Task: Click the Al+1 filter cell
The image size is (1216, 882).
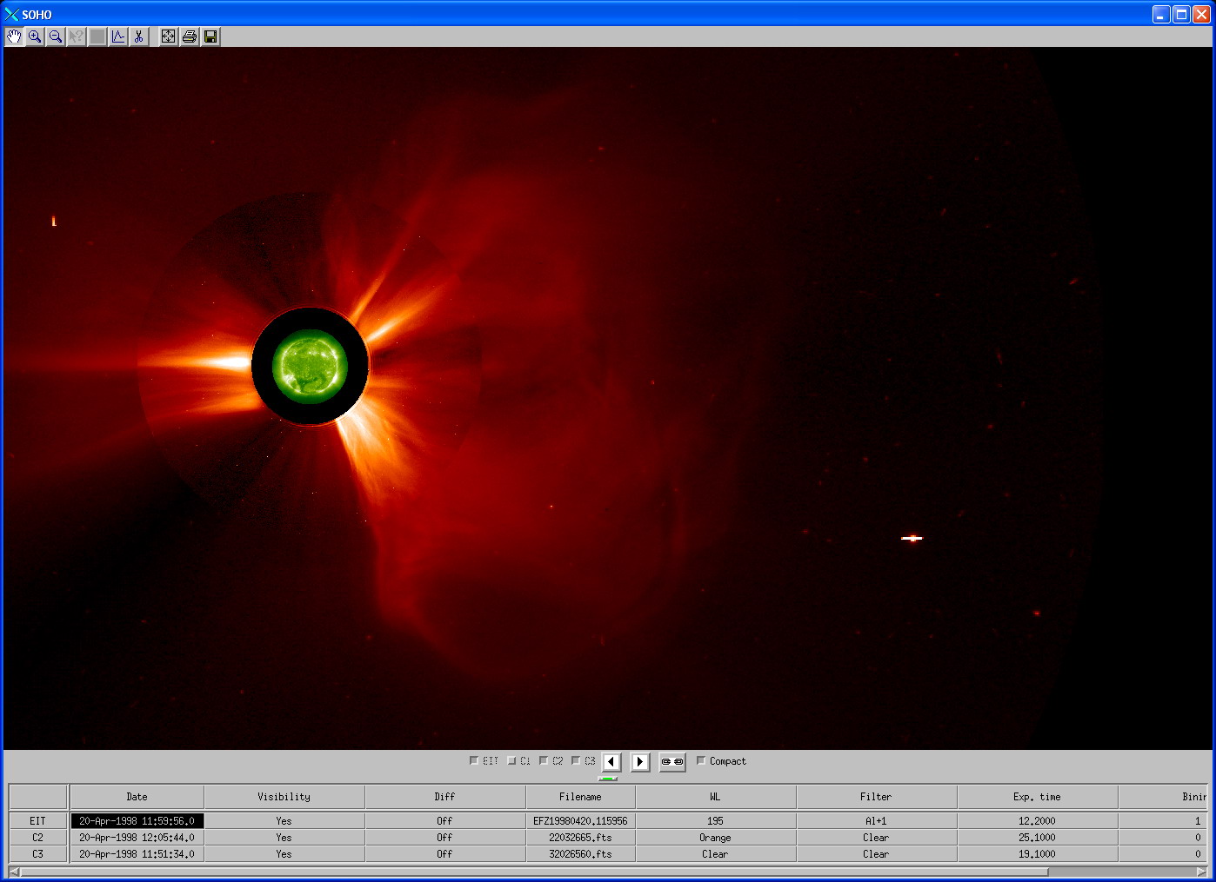Action: pyautogui.click(x=877, y=820)
